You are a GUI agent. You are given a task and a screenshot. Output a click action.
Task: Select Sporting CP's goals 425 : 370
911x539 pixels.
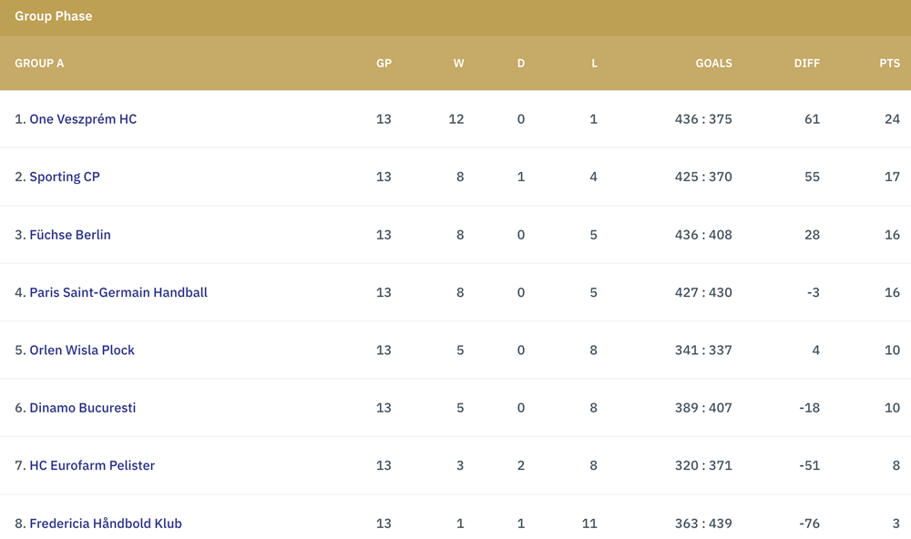click(x=703, y=177)
